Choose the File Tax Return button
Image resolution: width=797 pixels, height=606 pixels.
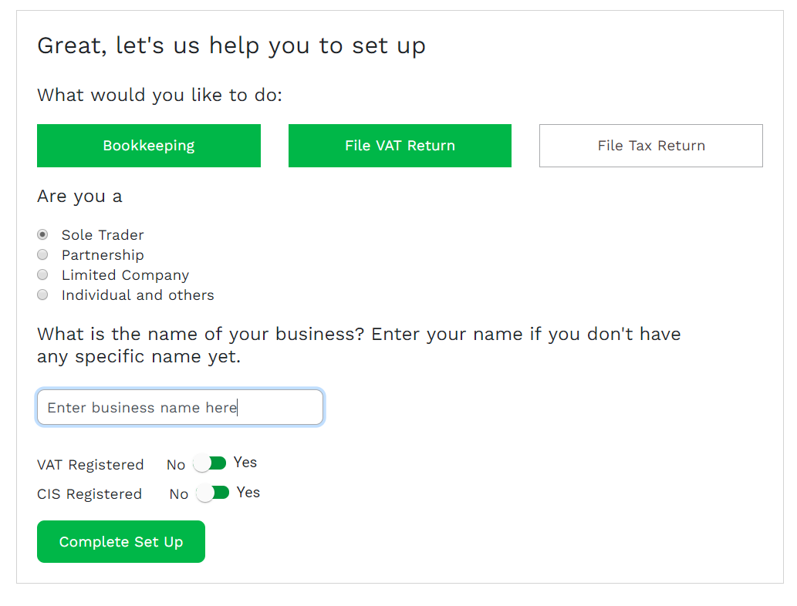[650, 146]
